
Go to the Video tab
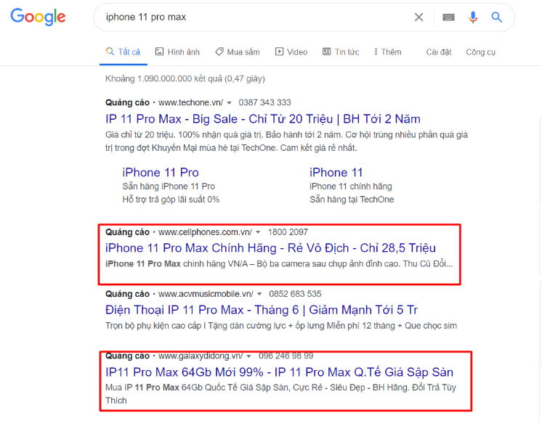coord(291,52)
